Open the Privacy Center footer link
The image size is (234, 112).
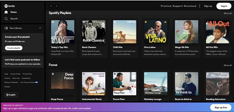[16, 74]
